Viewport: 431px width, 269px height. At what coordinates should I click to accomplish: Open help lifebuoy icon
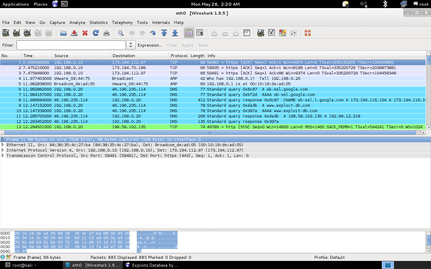[307, 33]
